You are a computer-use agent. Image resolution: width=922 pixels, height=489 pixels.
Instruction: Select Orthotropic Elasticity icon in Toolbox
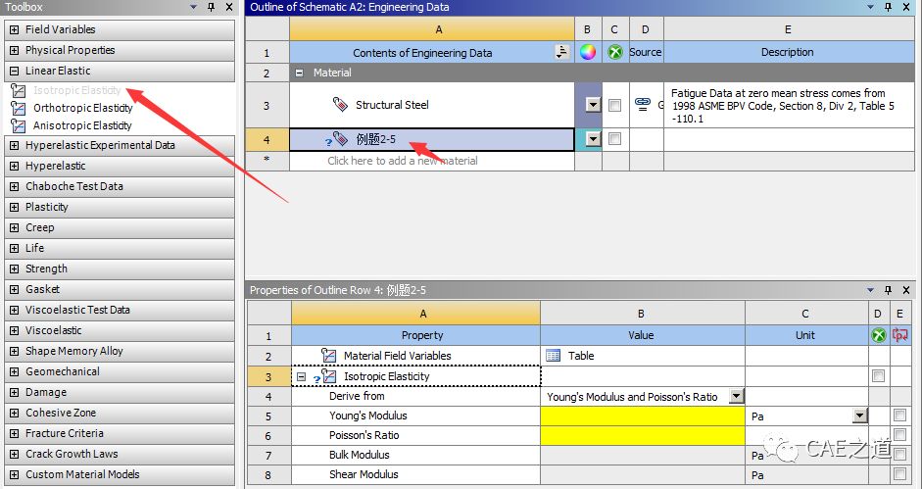coord(19,108)
